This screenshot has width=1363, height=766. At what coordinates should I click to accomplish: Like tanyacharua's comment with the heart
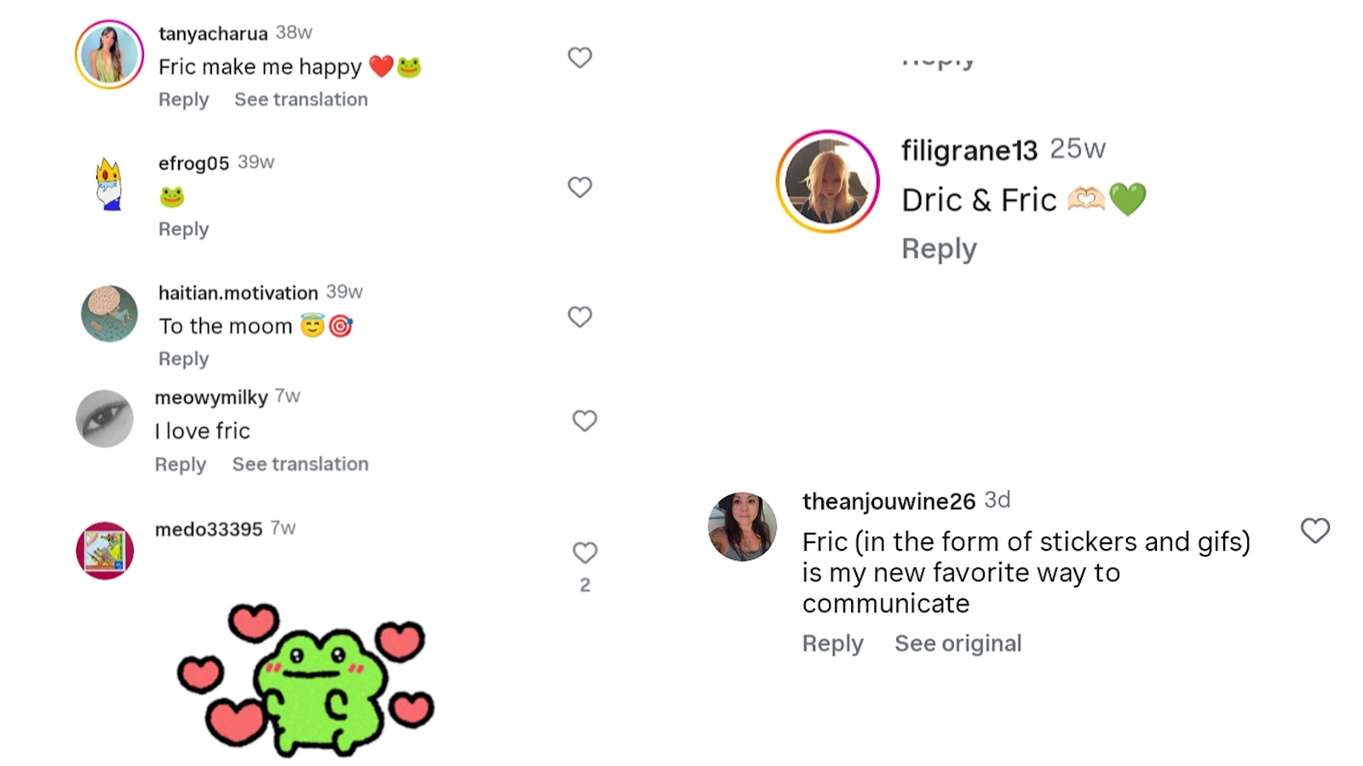tap(579, 58)
